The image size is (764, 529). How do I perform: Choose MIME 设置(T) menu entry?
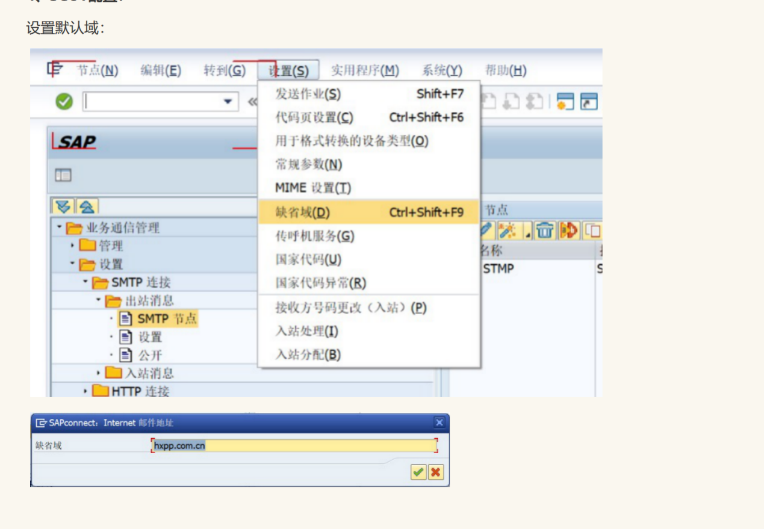[369, 188]
